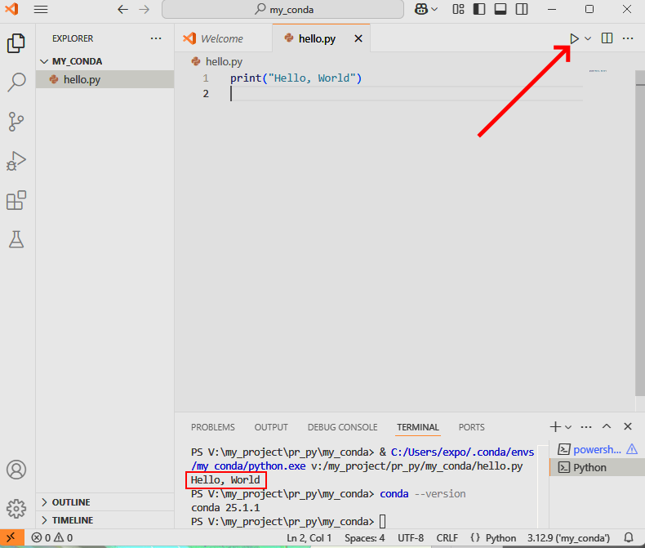Viewport: 645px width, 548px height.
Task: Open the Extensions view
Action: tap(16, 200)
